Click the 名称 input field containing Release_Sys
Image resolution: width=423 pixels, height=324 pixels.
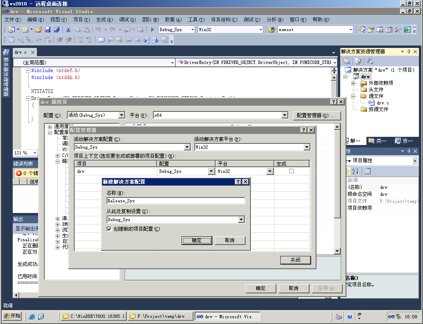pyautogui.click(x=176, y=201)
